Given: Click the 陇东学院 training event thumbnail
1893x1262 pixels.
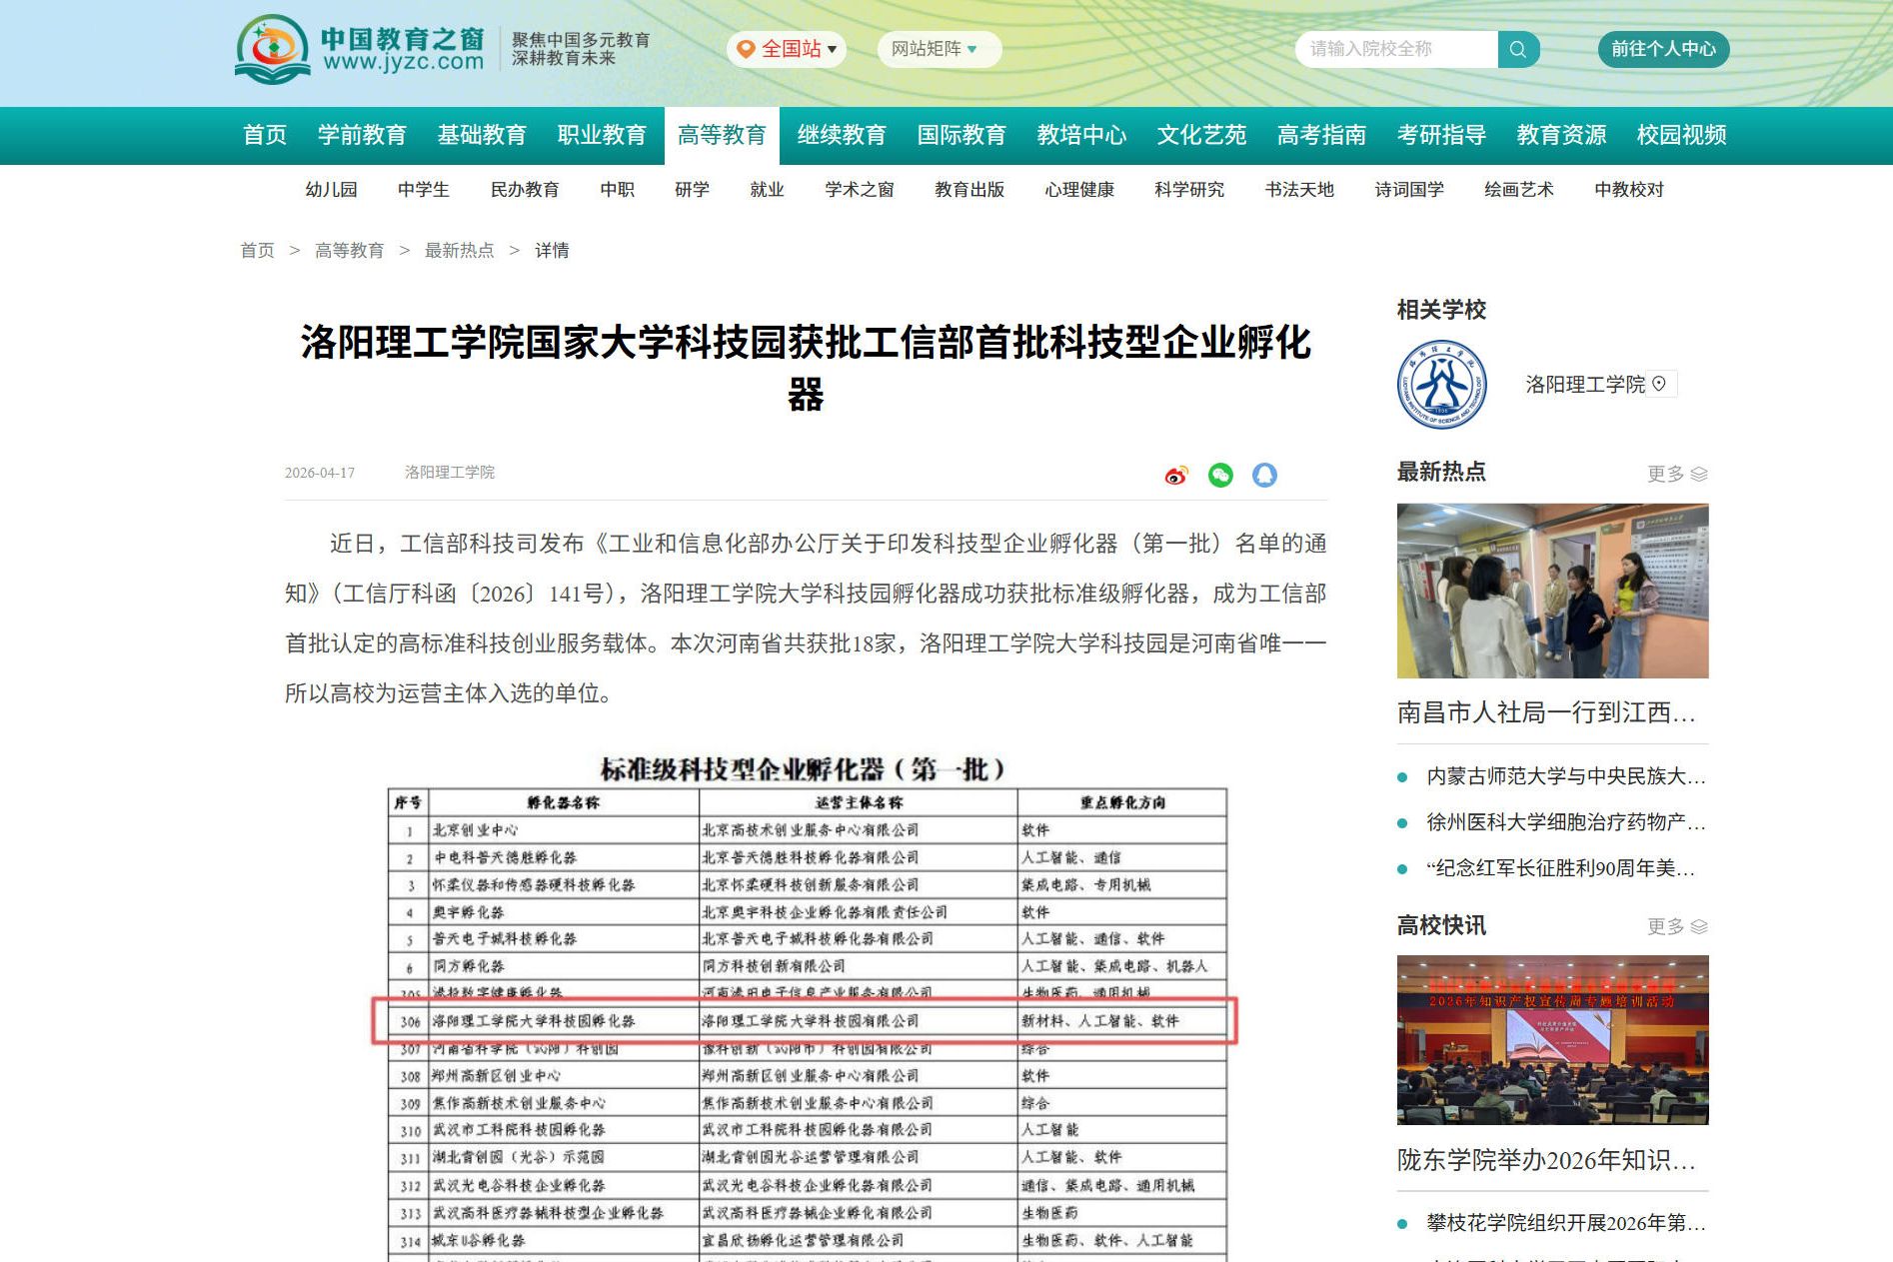Looking at the screenshot, I should (1552, 1040).
